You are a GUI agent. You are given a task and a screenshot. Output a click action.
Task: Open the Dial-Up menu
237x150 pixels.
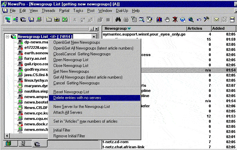coord(122,11)
